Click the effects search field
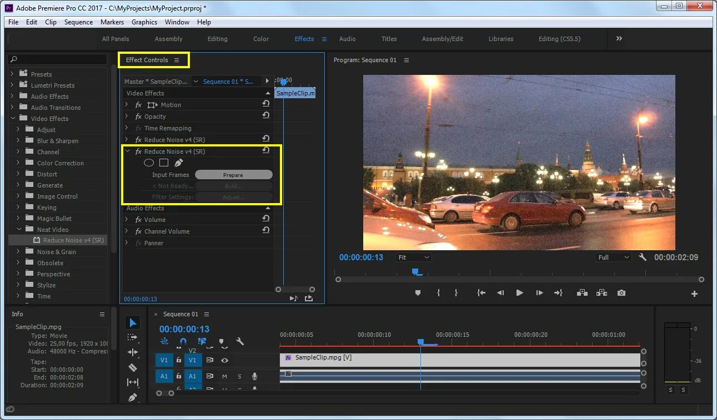The height and width of the screenshot is (420, 717). click(58, 59)
